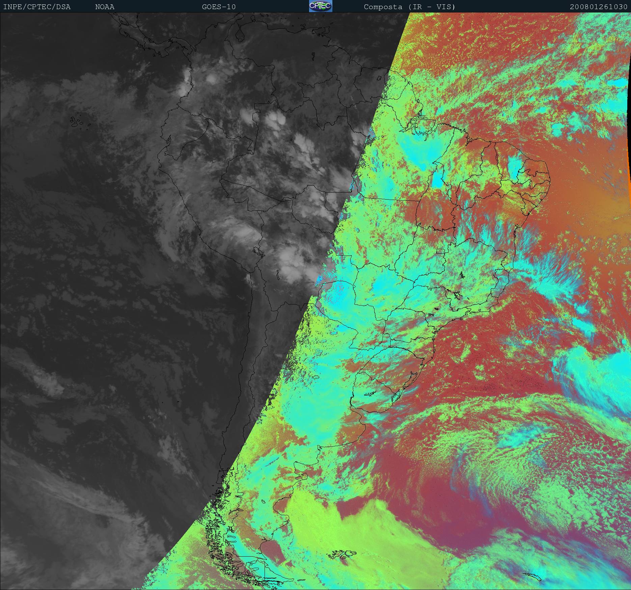
Task: Click the orange ocean area off northeast Brazil
Action: (591, 196)
